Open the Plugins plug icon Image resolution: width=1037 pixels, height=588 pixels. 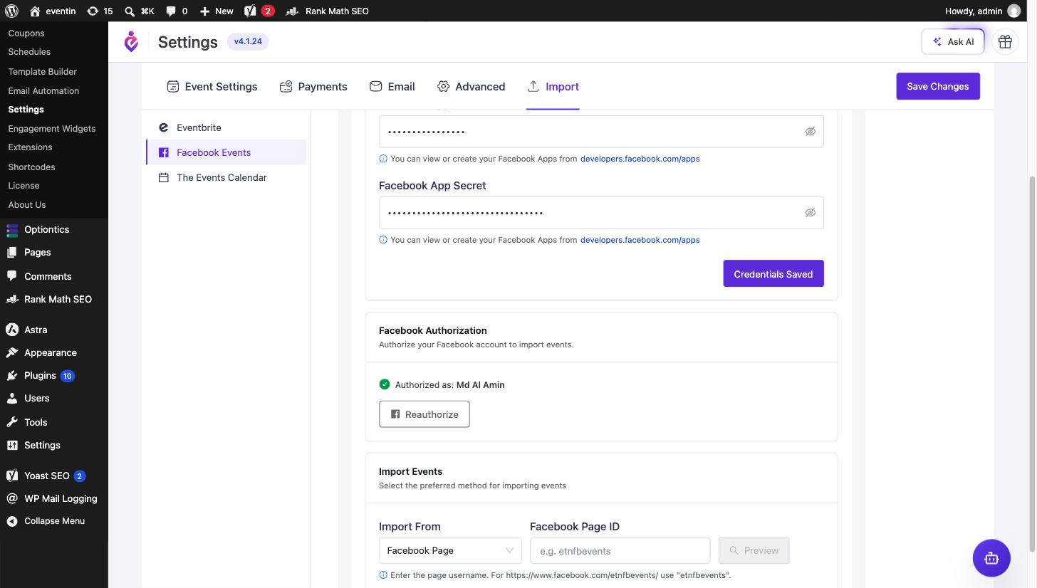click(12, 375)
